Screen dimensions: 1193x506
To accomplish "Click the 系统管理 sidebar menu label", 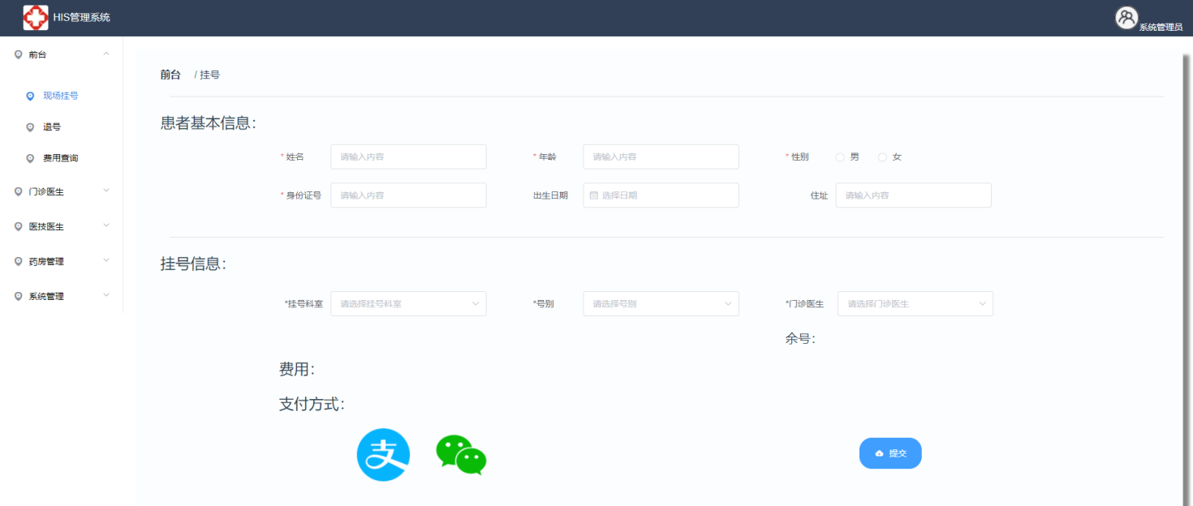I will click(46, 297).
